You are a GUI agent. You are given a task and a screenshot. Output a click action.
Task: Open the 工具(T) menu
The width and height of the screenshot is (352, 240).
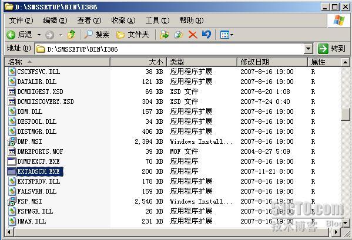click(x=157, y=21)
